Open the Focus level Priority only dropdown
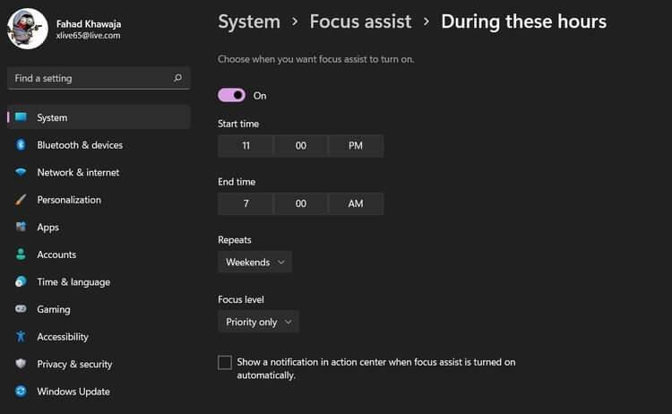Viewport: 672px width, 414px height. tap(258, 322)
